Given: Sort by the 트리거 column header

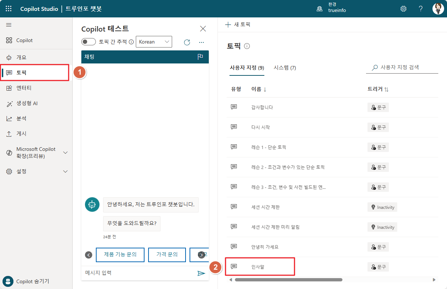Looking at the screenshot, I should click(x=378, y=89).
